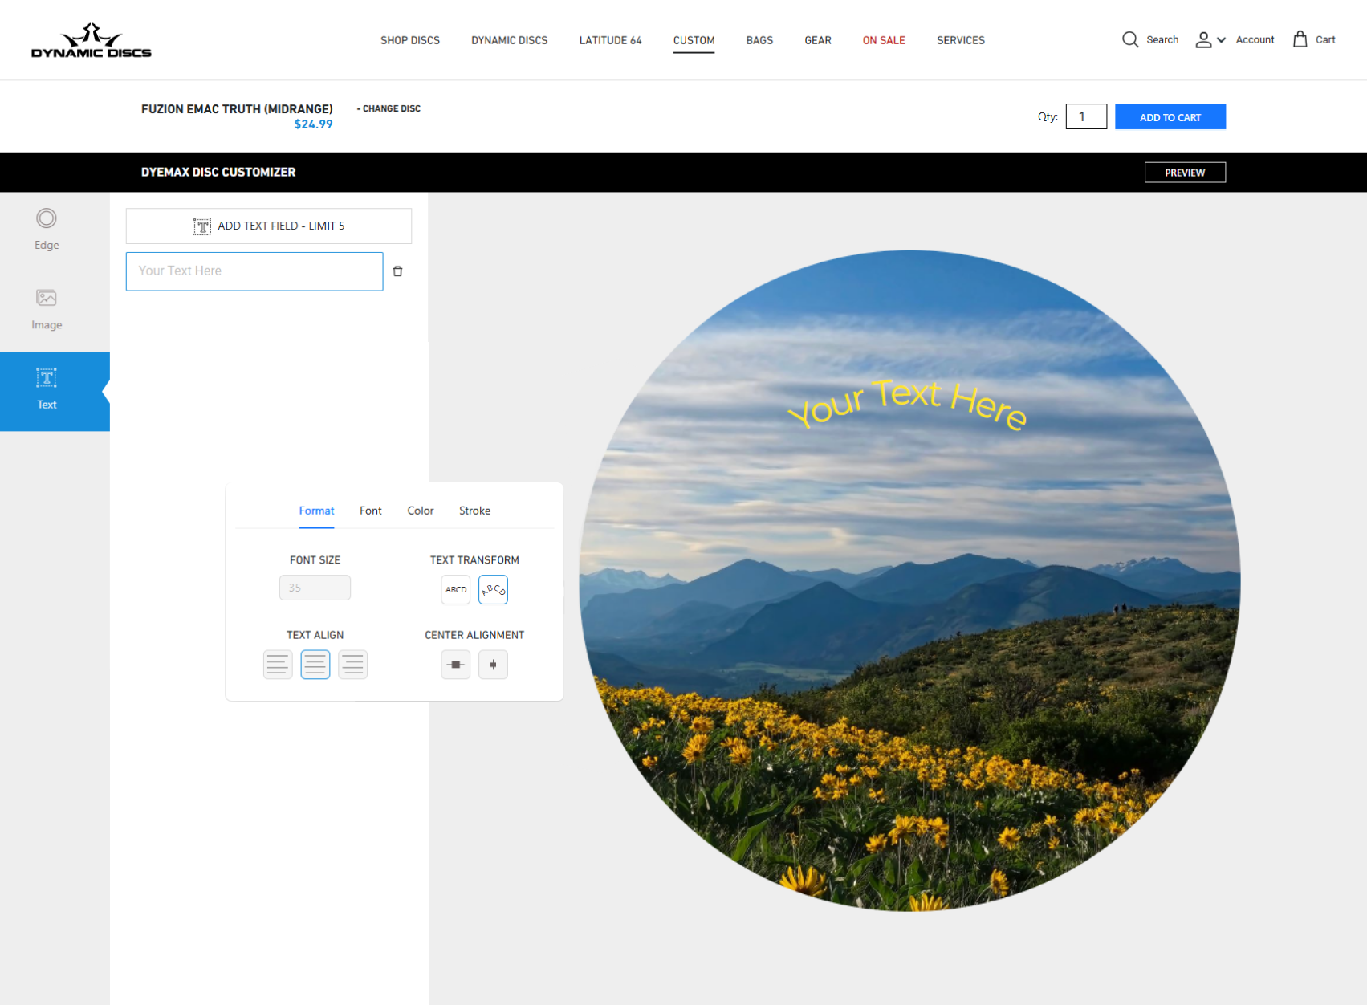The width and height of the screenshot is (1367, 1005).
Task: Delete the text field using trash icon
Action: pos(397,271)
